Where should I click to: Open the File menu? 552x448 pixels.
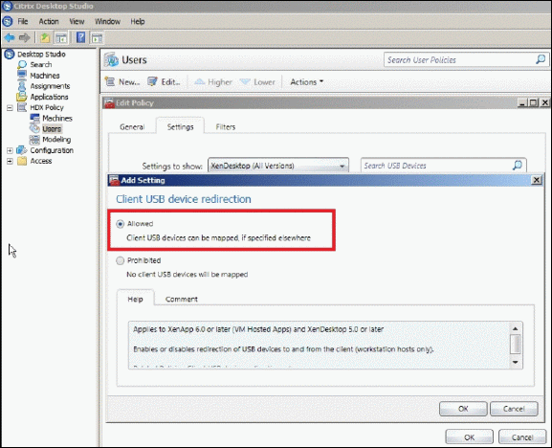pos(23,21)
